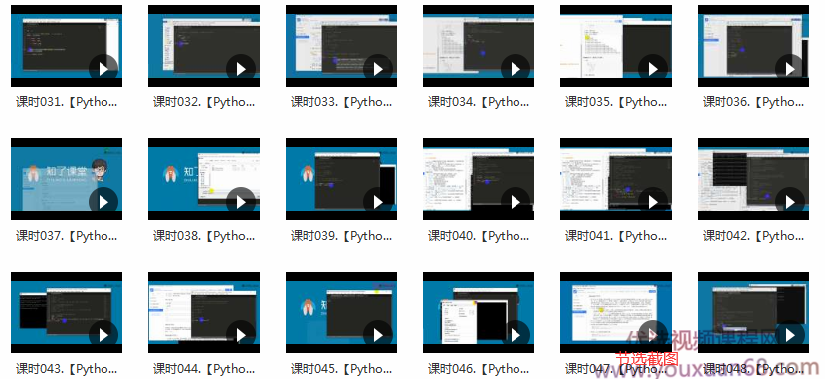Select the 课时043.【Pytho... file name
Screen dimensions: 825x379
(67, 369)
